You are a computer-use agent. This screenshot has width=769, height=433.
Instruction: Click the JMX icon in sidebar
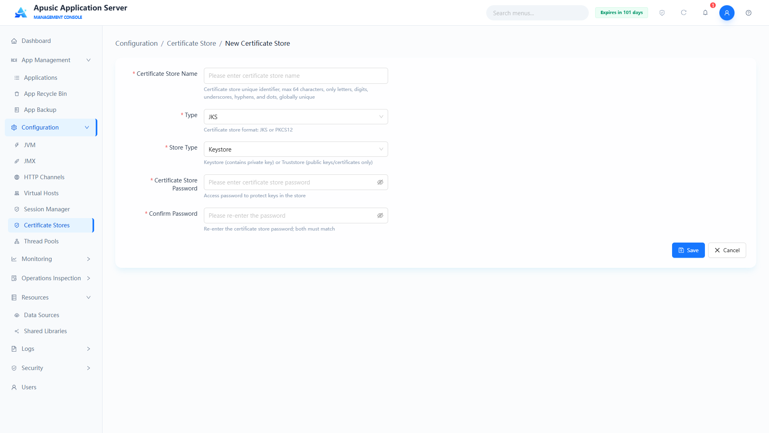tap(17, 161)
